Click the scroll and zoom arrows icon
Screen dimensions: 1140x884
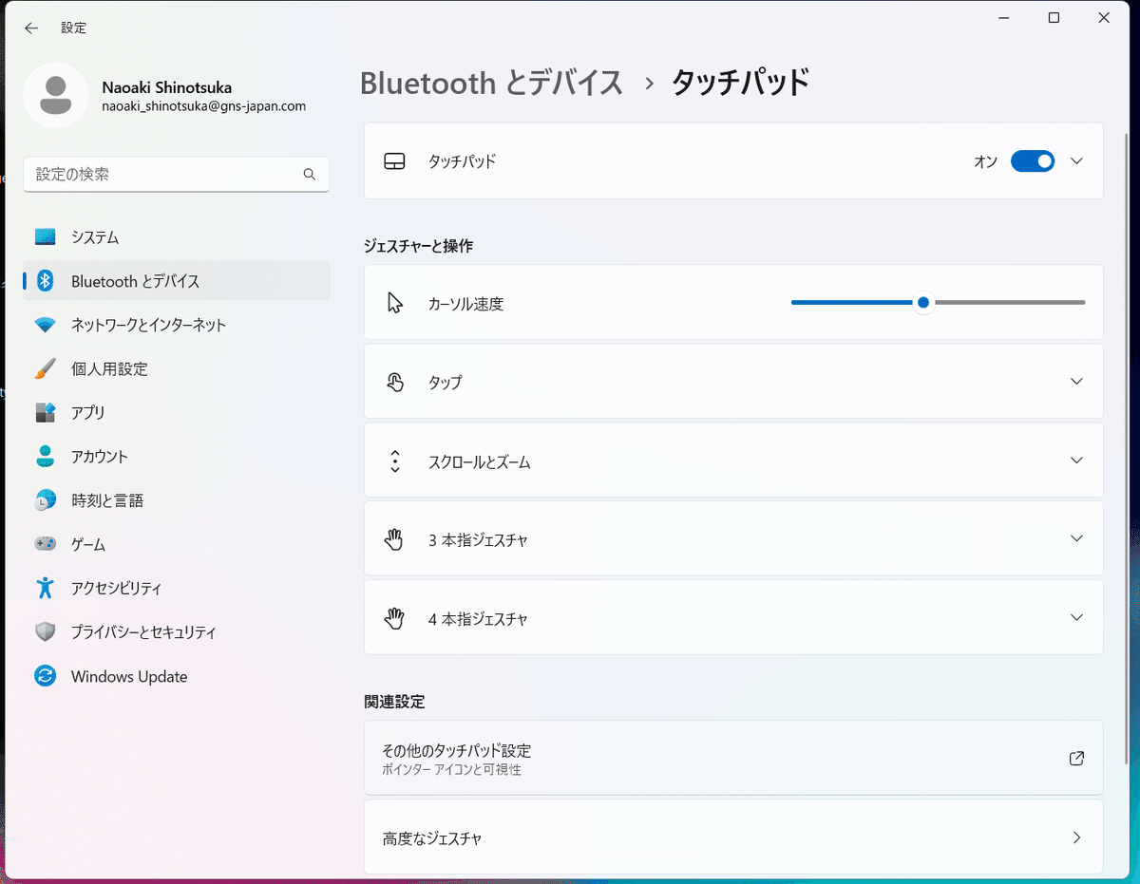point(395,461)
